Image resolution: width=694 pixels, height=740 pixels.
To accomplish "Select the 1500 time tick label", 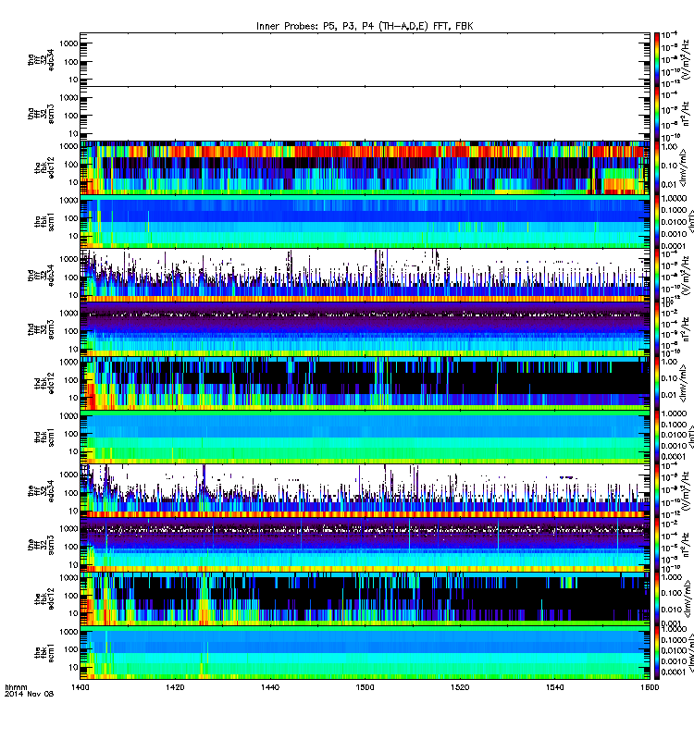I will [x=365, y=687].
